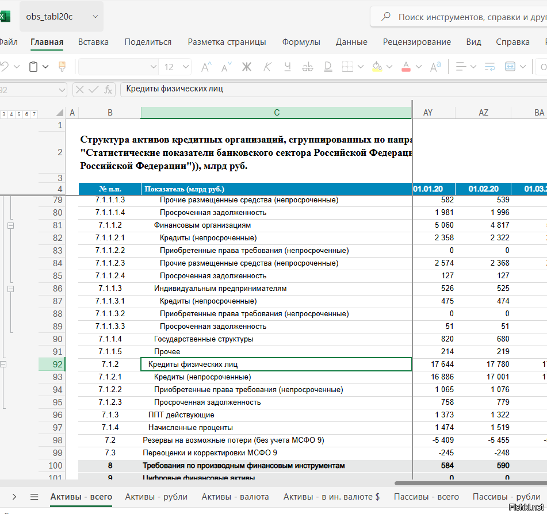Click the Paste clipboard icon
The image size is (547, 514).
34,67
